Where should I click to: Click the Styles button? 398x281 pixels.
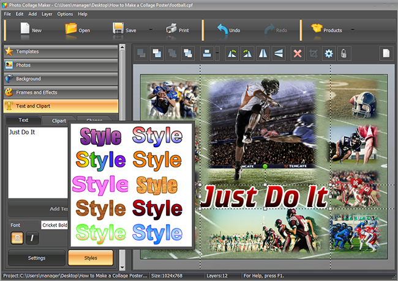click(x=91, y=258)
